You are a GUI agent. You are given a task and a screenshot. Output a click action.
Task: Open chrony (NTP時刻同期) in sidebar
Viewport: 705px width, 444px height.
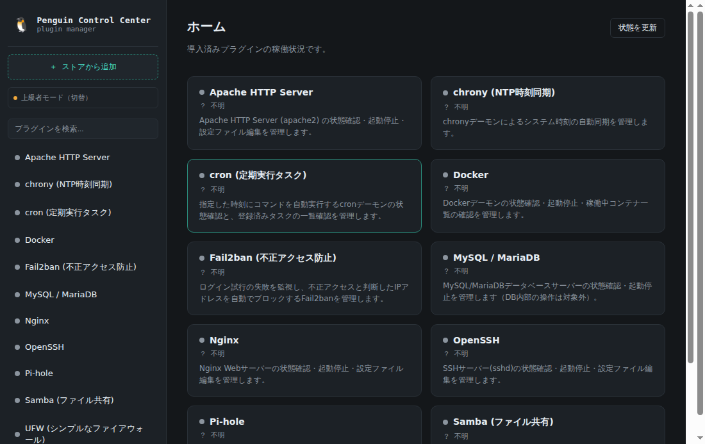point(83,185)
